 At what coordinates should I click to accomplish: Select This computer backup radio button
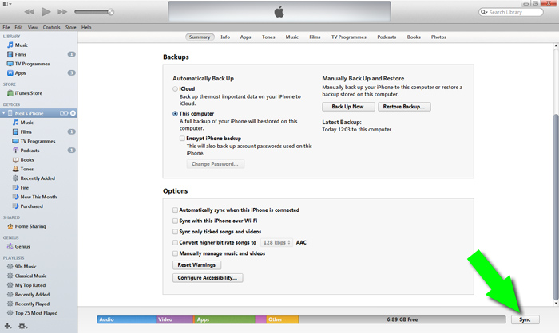pos(175,113)
